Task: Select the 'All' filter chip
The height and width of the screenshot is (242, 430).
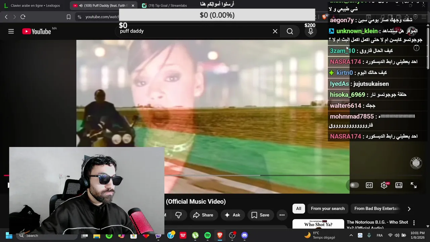Action: [x=299, y=209]
